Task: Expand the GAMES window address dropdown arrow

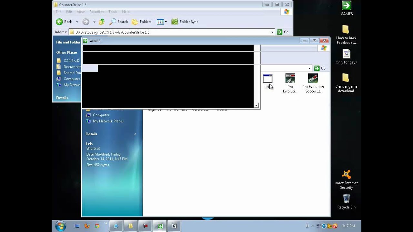Action: [x=309, y=68]
